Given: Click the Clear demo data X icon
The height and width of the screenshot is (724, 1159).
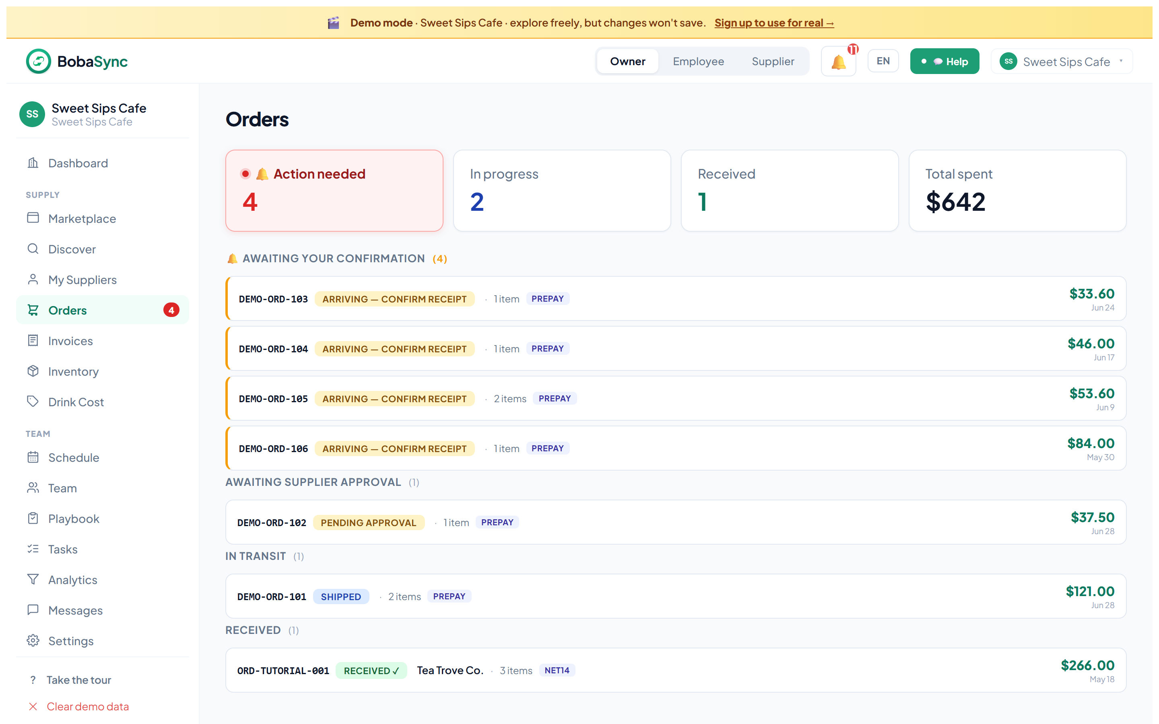Looking at the screenshot, I should tap(33, 707).
